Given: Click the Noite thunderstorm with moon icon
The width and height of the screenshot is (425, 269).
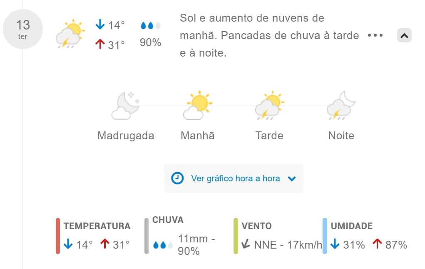Looking at the screenshot, I should (x=341, y=105).
